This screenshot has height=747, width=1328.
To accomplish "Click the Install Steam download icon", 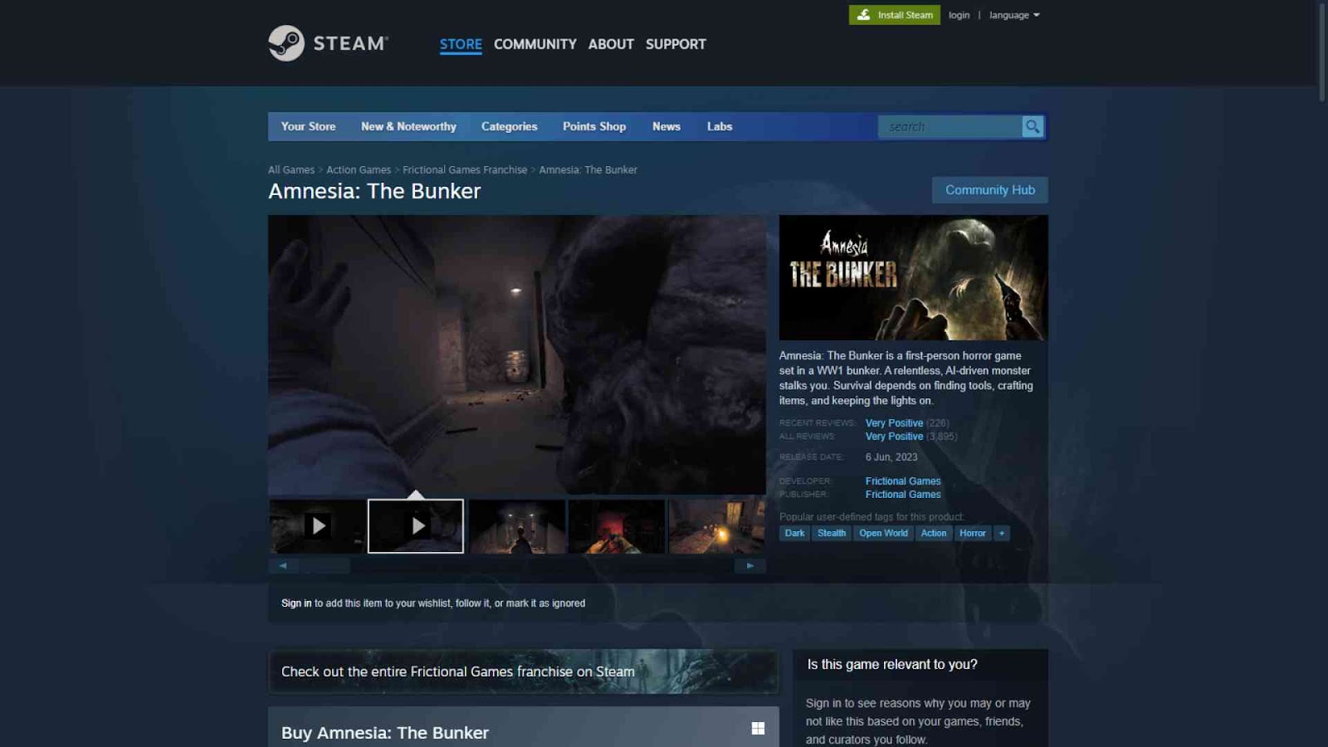I will (x=863, y=15).
